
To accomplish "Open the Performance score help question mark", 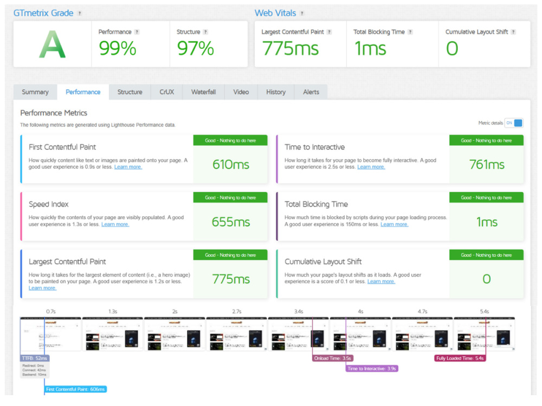I will coord(137,32).
